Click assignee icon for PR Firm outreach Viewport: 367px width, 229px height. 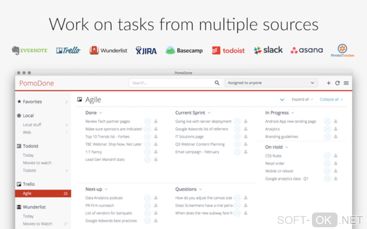156,205
